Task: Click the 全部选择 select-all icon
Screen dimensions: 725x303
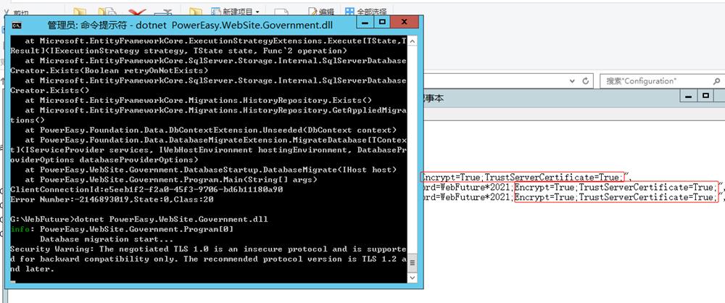Action: pyautogui.click(x=350, y=12)
